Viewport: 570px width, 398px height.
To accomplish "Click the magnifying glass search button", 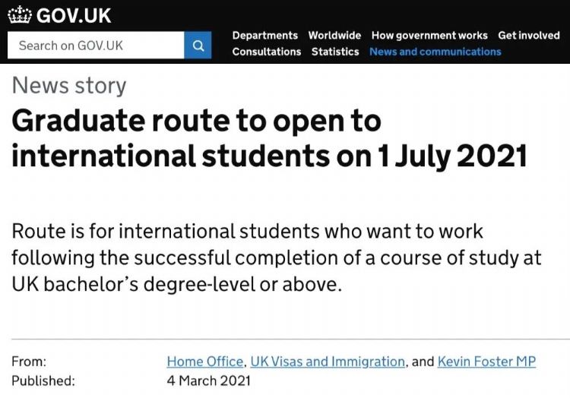I will click(x=198, y=46).
